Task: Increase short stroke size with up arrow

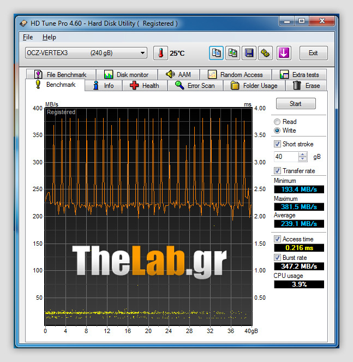Action: click(x=303, y=155)
